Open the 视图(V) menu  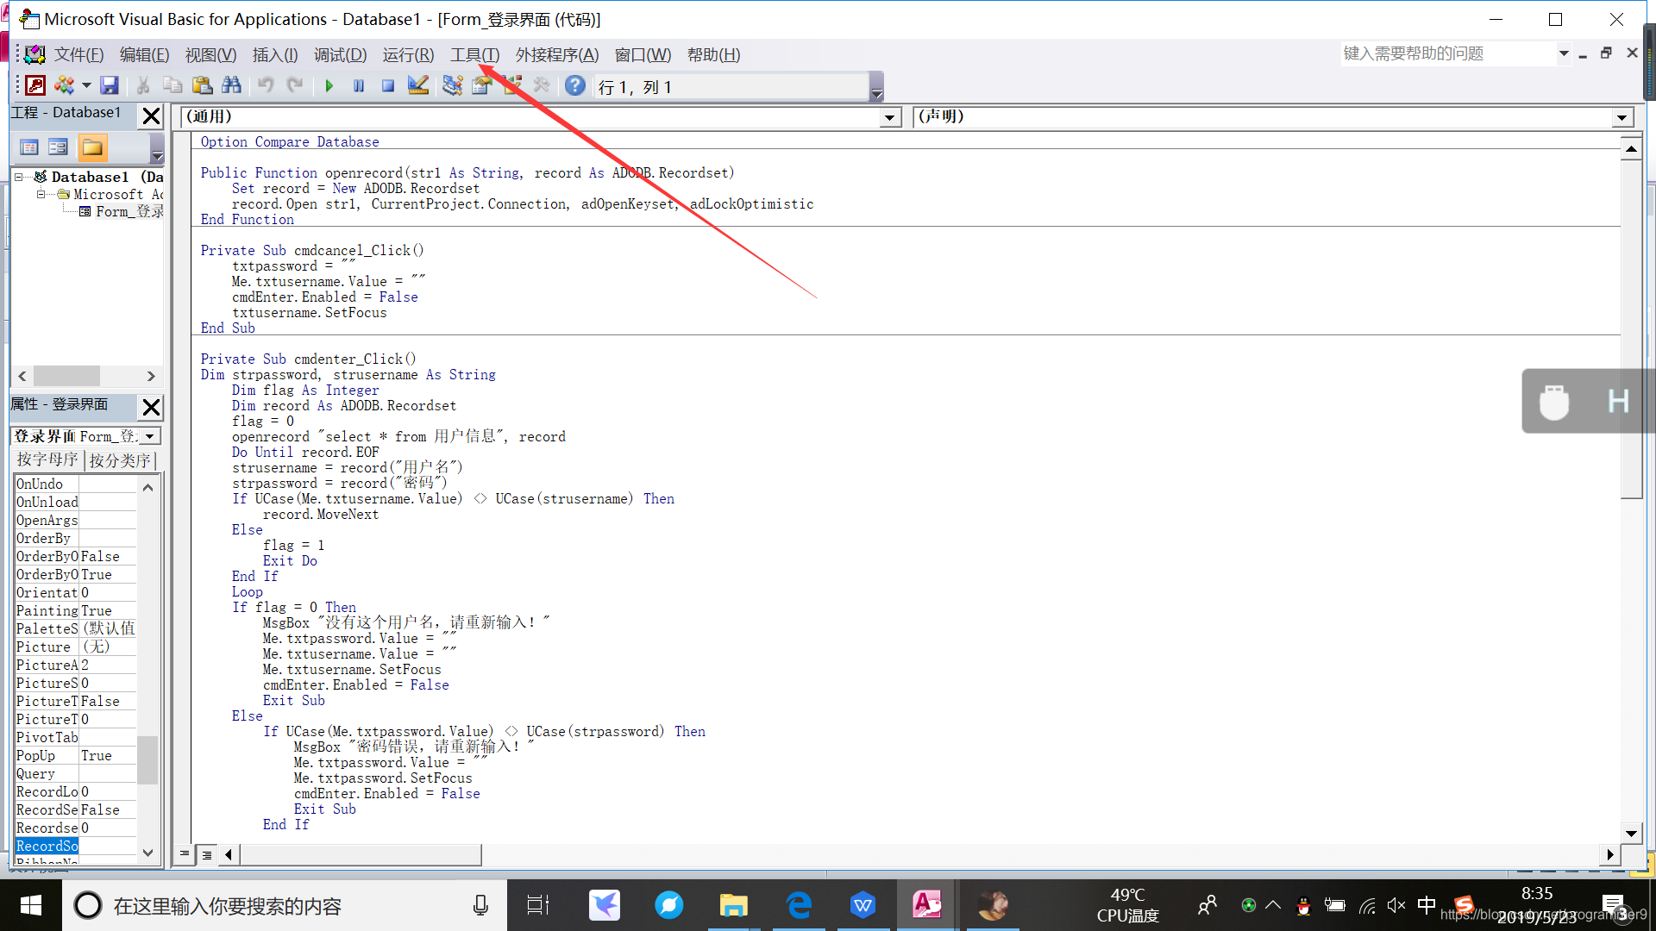210,55
